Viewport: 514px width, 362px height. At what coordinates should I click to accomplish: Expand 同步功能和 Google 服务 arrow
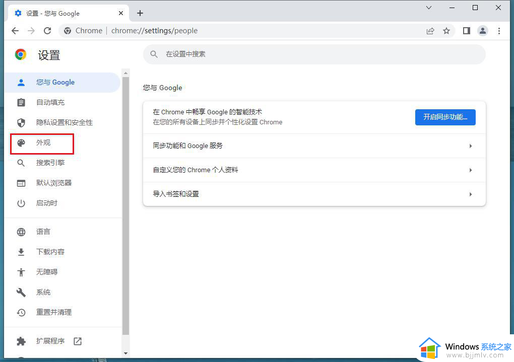[x=470, y=146]
